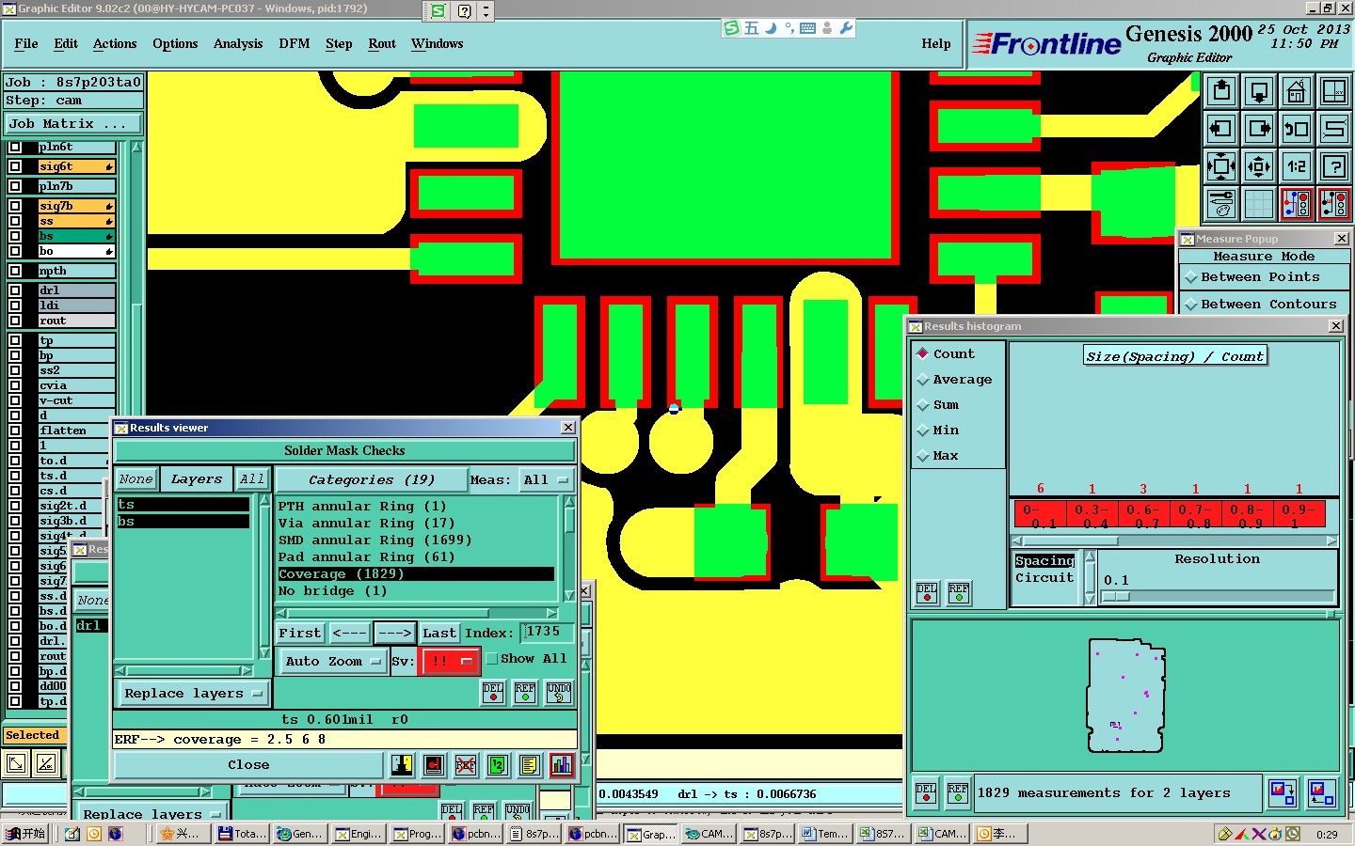Click the last icon in histogram bottom row

click(1323, 793)
